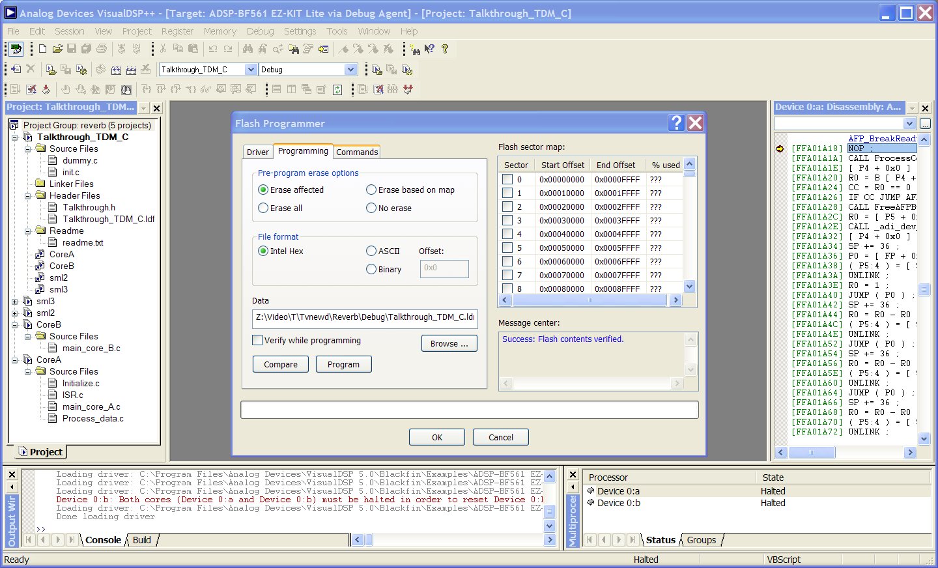This screenshot has width=938, height=568.
Task: Open the Disassembly window address dropdown
Action: coord(910,123)
